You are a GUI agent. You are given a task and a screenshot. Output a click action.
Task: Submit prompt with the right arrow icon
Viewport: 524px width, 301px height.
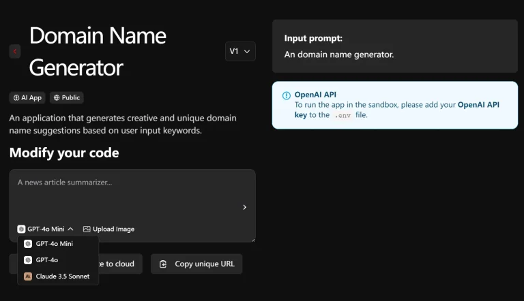tap(245, 207)
